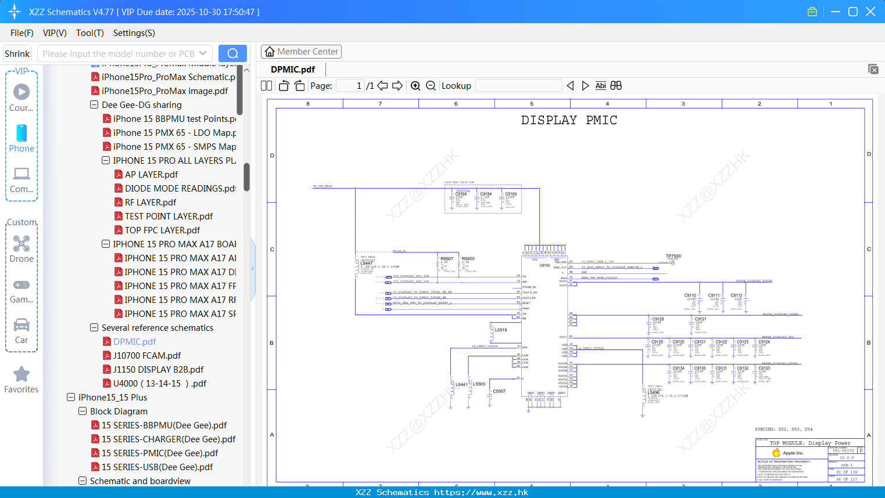This screenshot has width=885, height=498.
Task: Open the Favorites star icon
Action: [22, 374]
